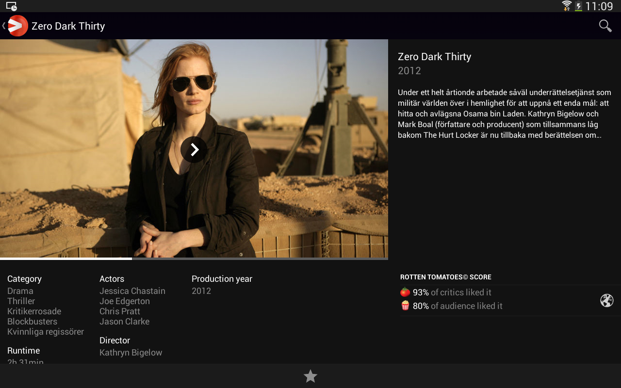Open the globe icon beside Rotten Tomatoes score
This screenshot has width=621, height=388.
(607, 301)
